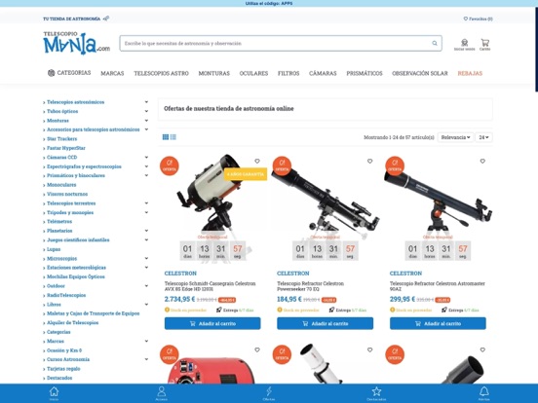Favorite the white refractor product in second row
This screenshot has height=403, width=538.
pyautogui.click(x=369, y=349)
